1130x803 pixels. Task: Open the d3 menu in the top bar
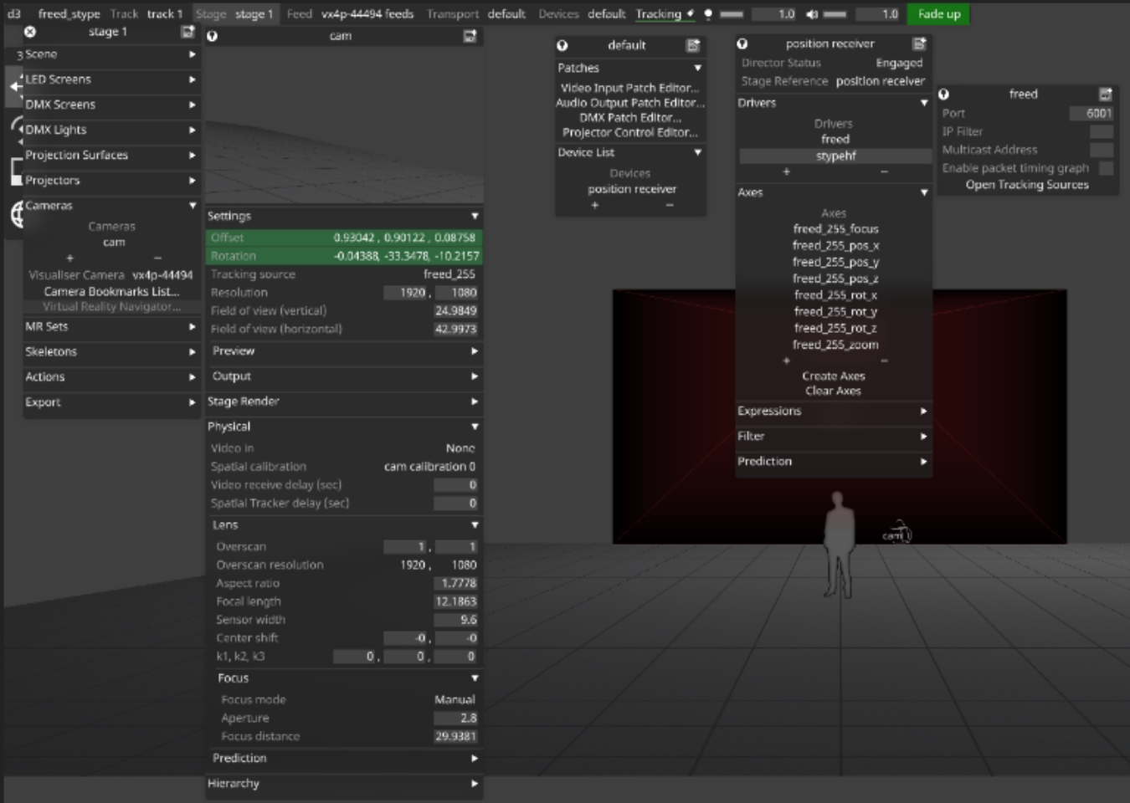click(14, 14)
